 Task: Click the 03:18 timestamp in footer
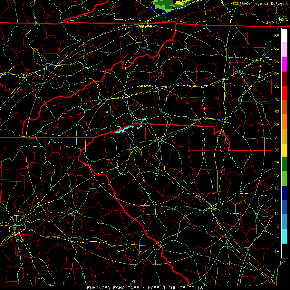tap(196, 288)
